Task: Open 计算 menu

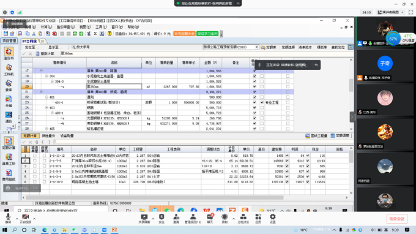Action: coord(46,27)
